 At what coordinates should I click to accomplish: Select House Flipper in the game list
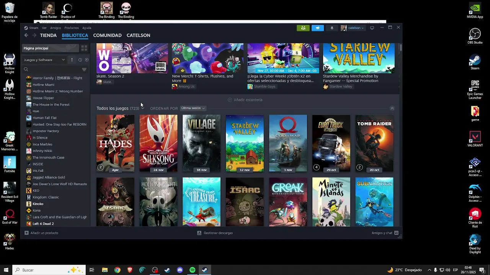tap(43, 98)
